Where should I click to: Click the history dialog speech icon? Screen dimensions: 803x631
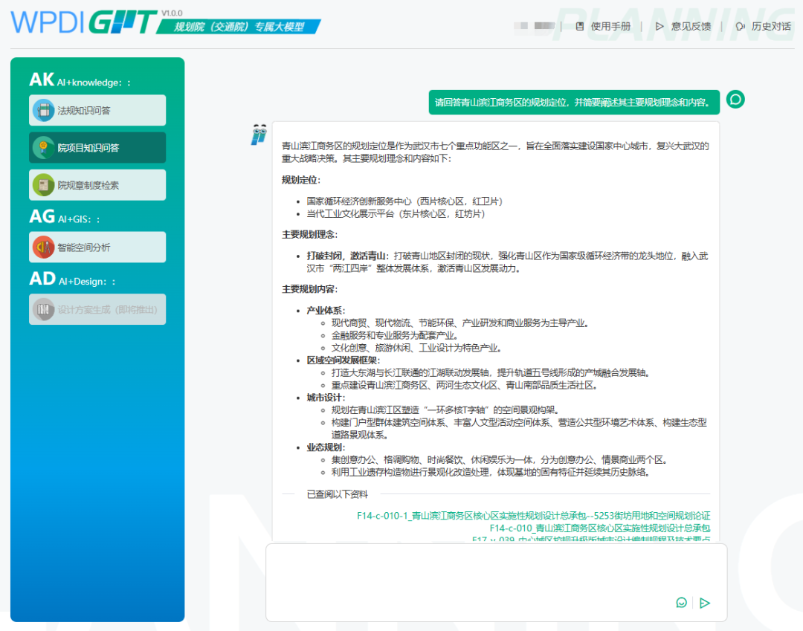740,26
